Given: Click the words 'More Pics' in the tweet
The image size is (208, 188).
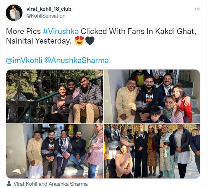Looking at the screenshot, I should [23, 31].
